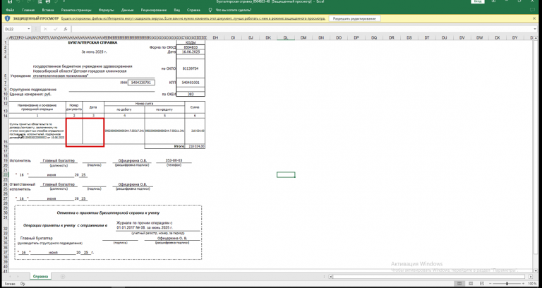Click the Вход sign-in button
Screen dimensions: 542x288
coord(478,1)
